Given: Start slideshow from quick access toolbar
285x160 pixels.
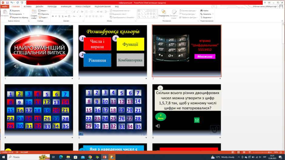Looking at the screenshot, I should (x=22, y=3).
